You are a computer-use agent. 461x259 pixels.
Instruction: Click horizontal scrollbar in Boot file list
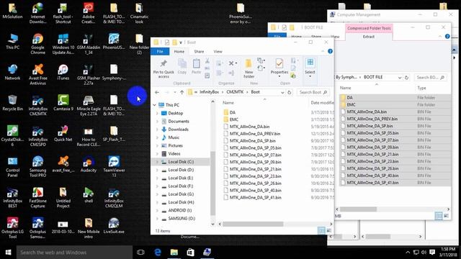point(253,224)
